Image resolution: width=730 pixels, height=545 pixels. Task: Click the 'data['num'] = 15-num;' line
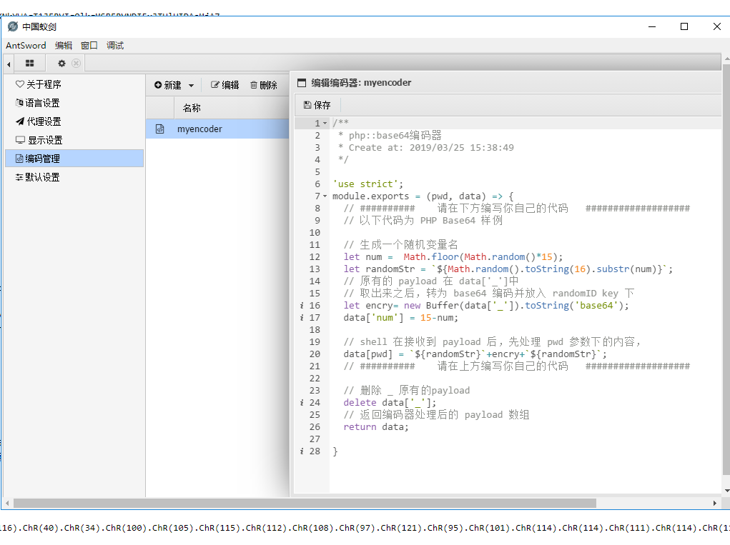(x=401, y=318)
